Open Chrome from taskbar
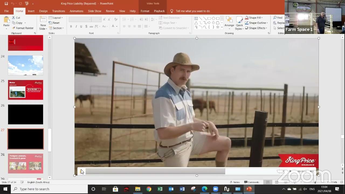The width and height of the screenshot is (345, 194). click(x=149, y=189)
